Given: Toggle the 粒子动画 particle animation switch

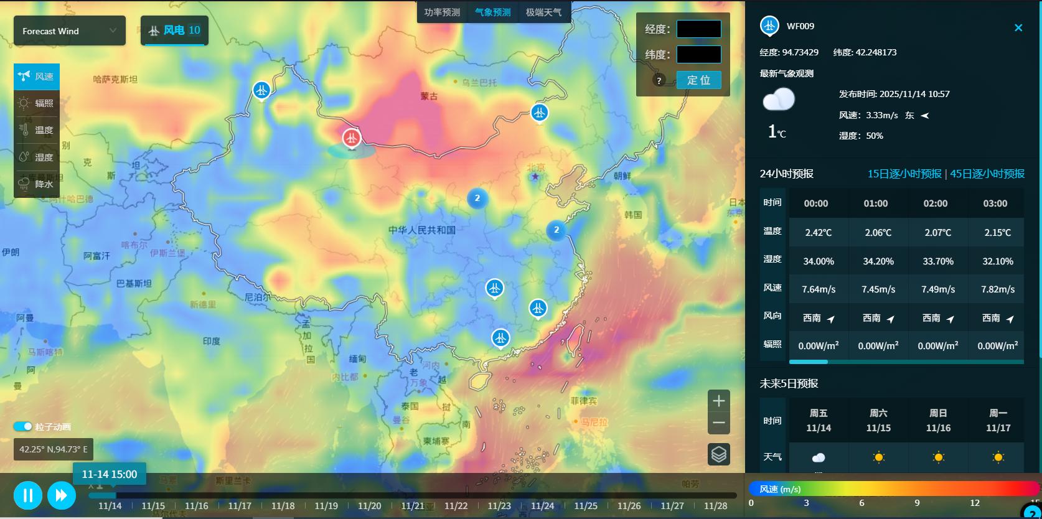Looking at the screenshot, I should click(x=23, y=426).
